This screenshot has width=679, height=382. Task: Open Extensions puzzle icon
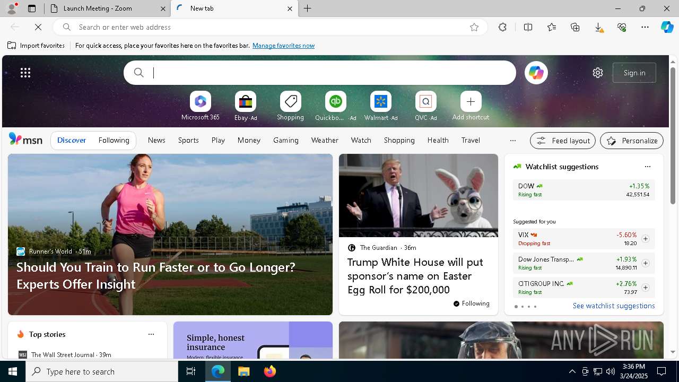(x=502, y=27)
